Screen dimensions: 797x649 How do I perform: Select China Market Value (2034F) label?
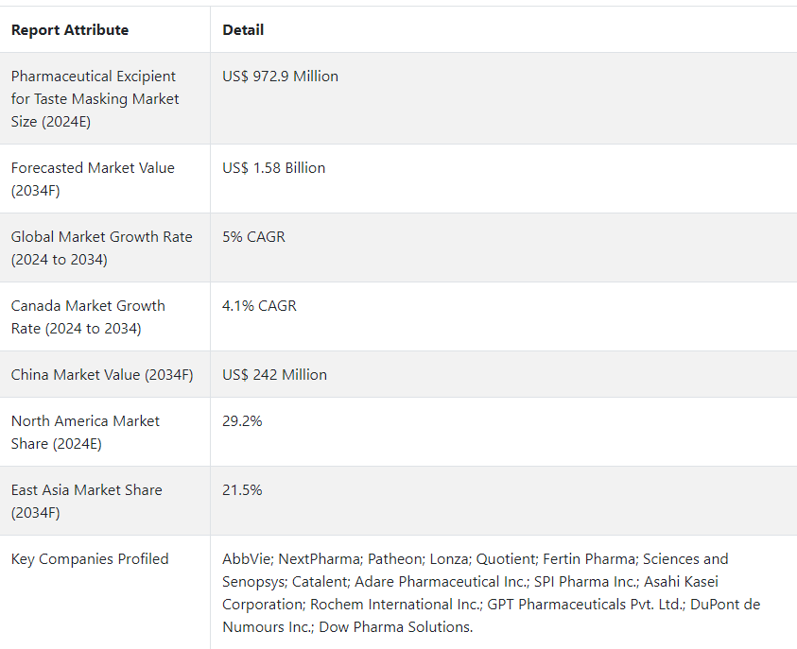[102, 375]
